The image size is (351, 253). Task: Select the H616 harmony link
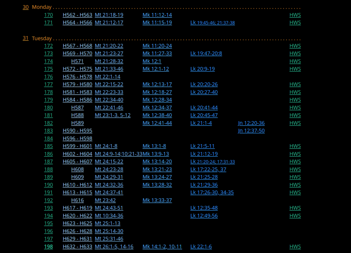coord(77,200)
